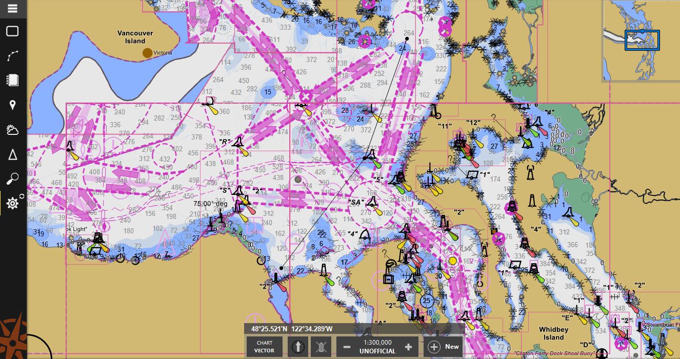Viewport: 680px width, 359px height.
Task: Select the route planning tool in the sidebar
Action: point(12,55)
